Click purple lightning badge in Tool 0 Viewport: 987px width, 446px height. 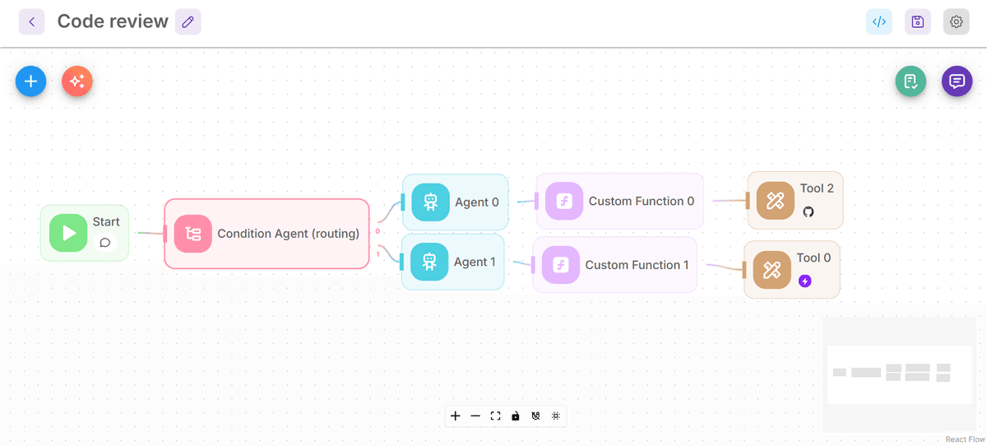[805, 281]
